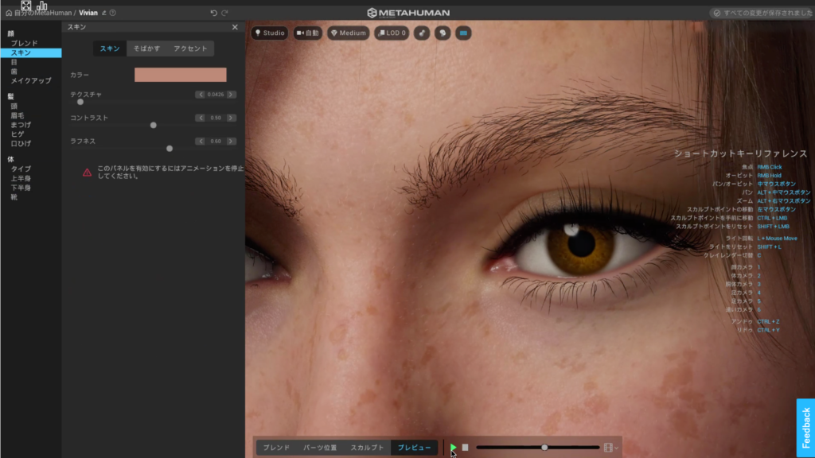Click the redo arrow in header

[224, 13]
